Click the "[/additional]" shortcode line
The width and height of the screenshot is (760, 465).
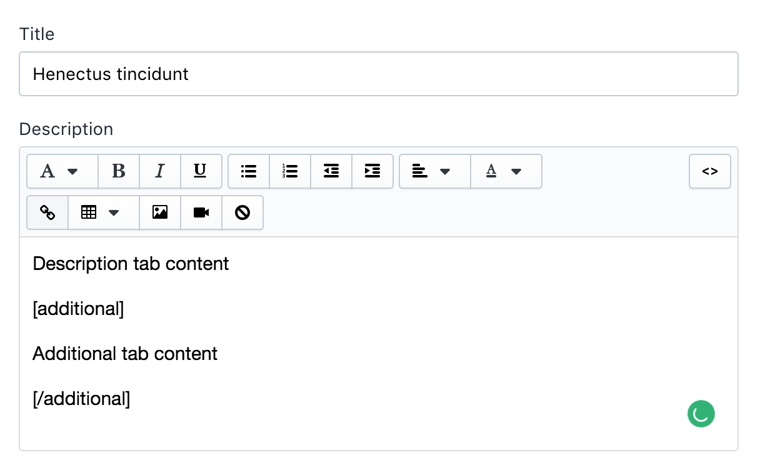click(x=81, y=399)
